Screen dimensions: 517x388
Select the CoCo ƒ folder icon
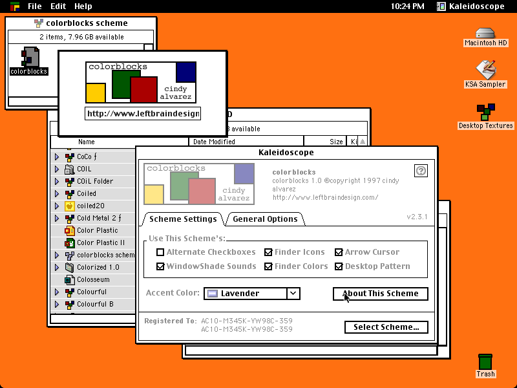(x=69, y=156)
